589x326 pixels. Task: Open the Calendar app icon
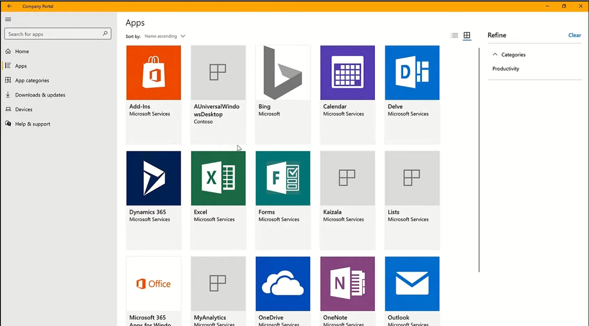point(347,73)
